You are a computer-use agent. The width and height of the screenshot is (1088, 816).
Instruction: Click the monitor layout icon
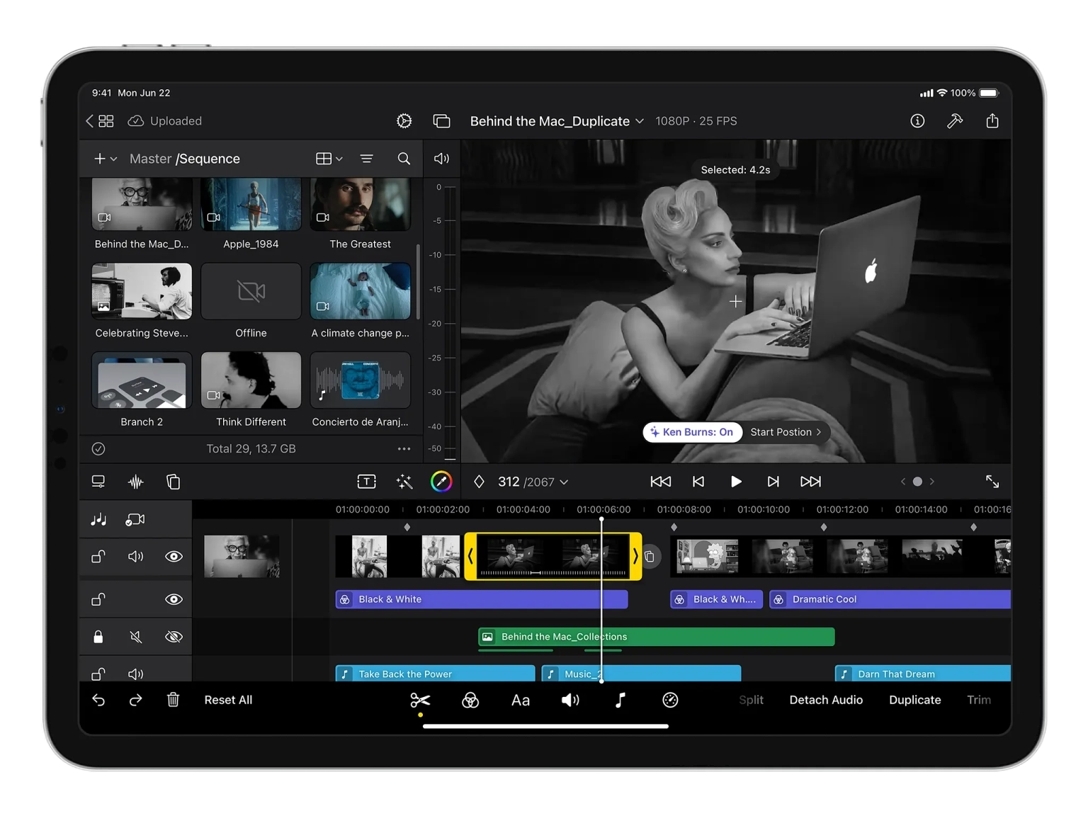(98, 482)
